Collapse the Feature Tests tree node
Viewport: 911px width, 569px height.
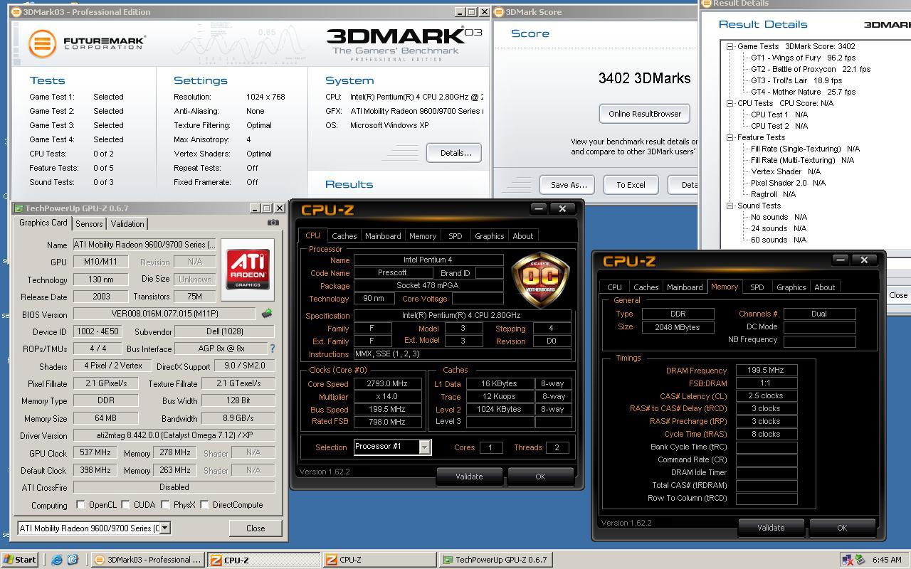[730, 137]
